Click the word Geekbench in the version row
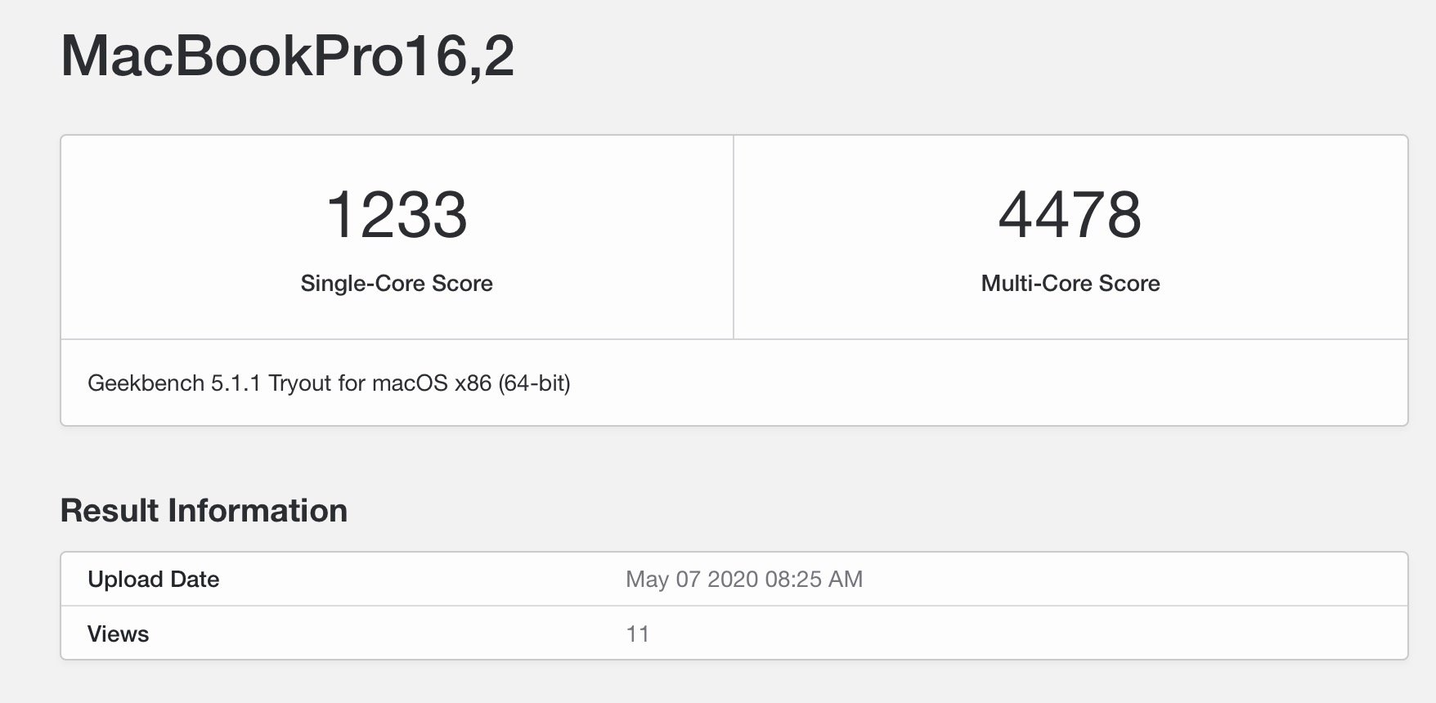The width and height of the screenshot is (1436, 703). pos(146,383)
